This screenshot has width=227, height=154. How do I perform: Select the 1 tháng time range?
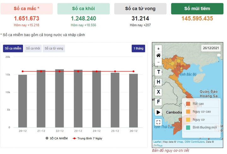tap(138, 48)
